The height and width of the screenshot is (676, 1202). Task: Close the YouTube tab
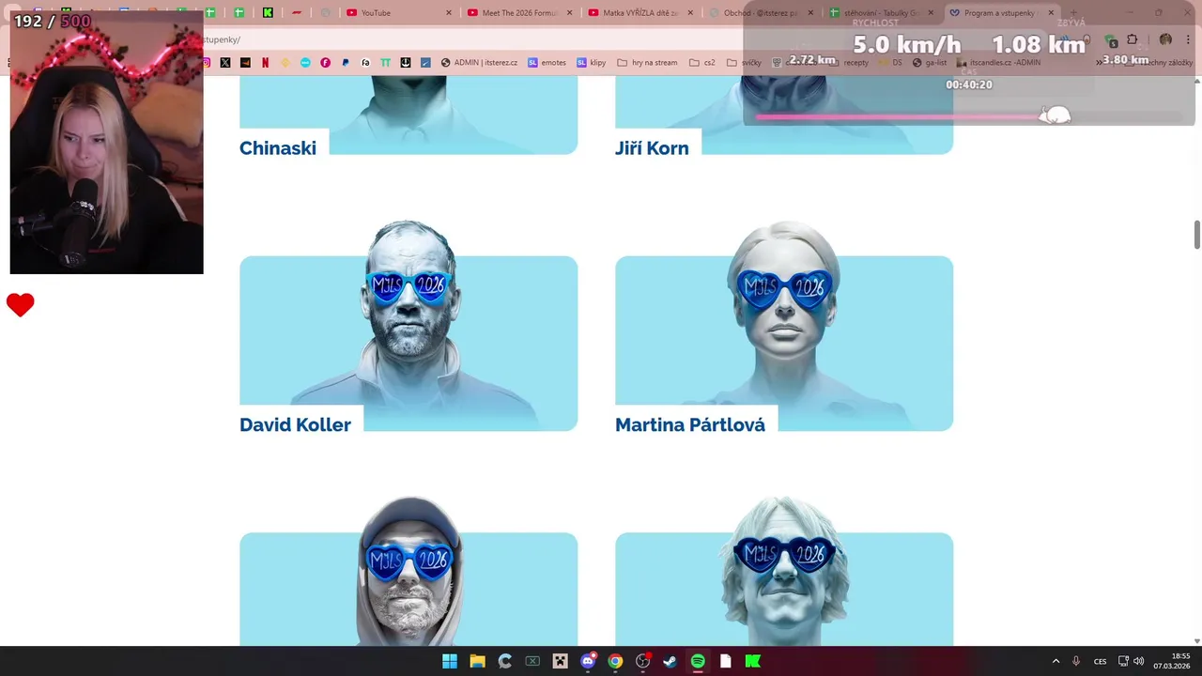pyautogui.click(x=448, y=13)
